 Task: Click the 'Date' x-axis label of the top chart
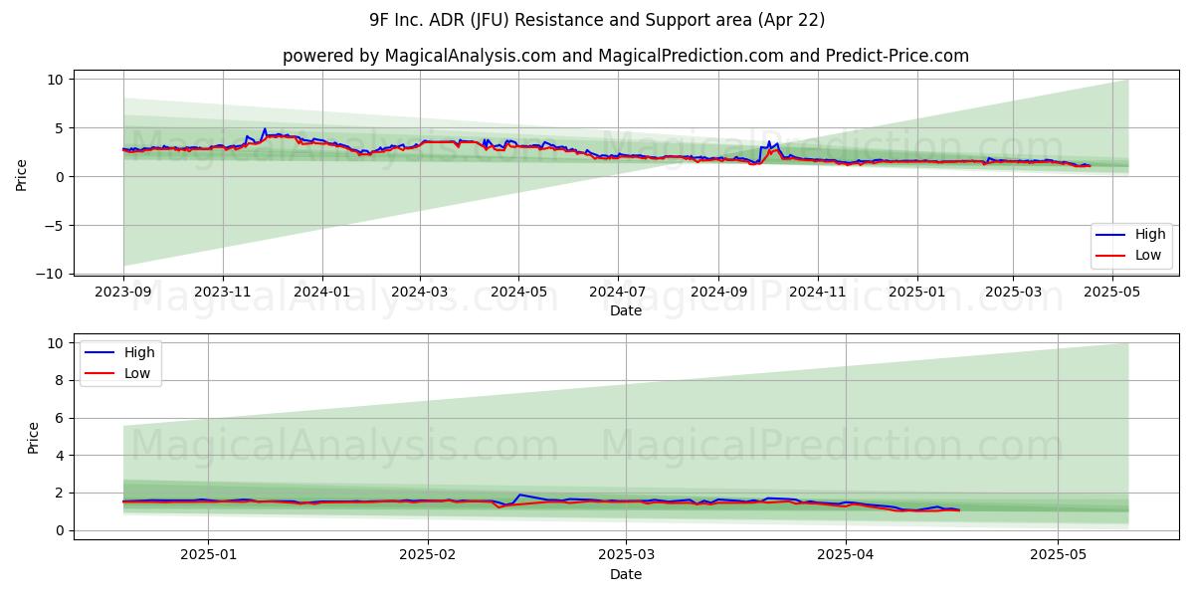click(x=626, y=310)
